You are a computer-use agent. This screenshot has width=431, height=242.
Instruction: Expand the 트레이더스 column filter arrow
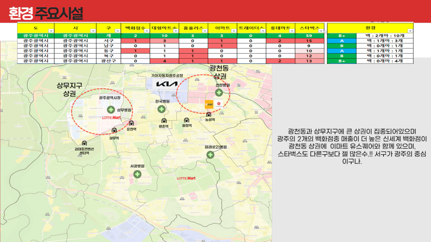(263, 31)
